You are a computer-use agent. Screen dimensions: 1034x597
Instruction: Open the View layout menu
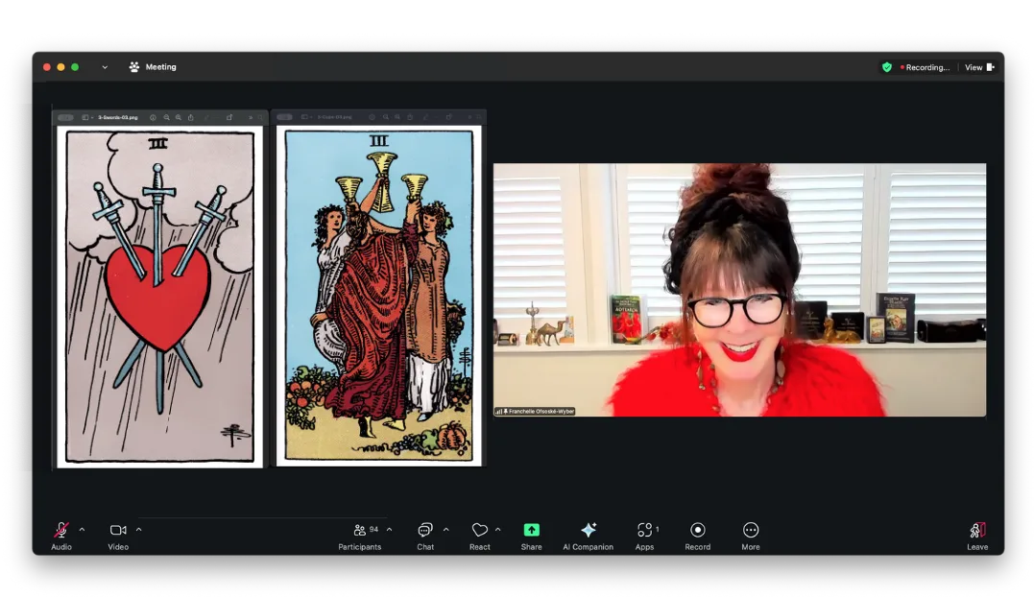(x=979, y=67)
